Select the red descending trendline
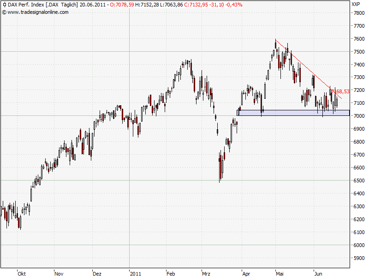369x277 pixels. tap(308, 69)
